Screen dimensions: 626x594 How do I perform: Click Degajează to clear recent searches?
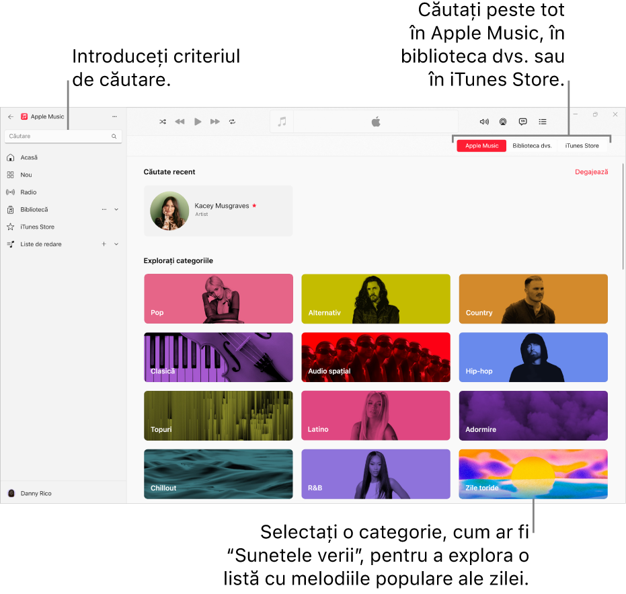(x=591, y=172)
